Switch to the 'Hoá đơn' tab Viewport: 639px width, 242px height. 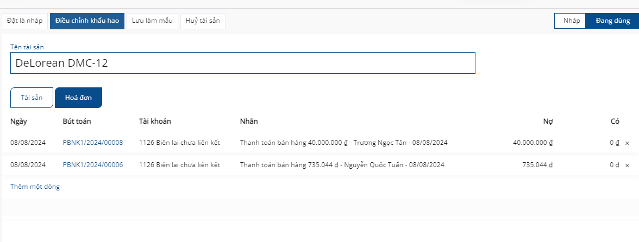78,98
